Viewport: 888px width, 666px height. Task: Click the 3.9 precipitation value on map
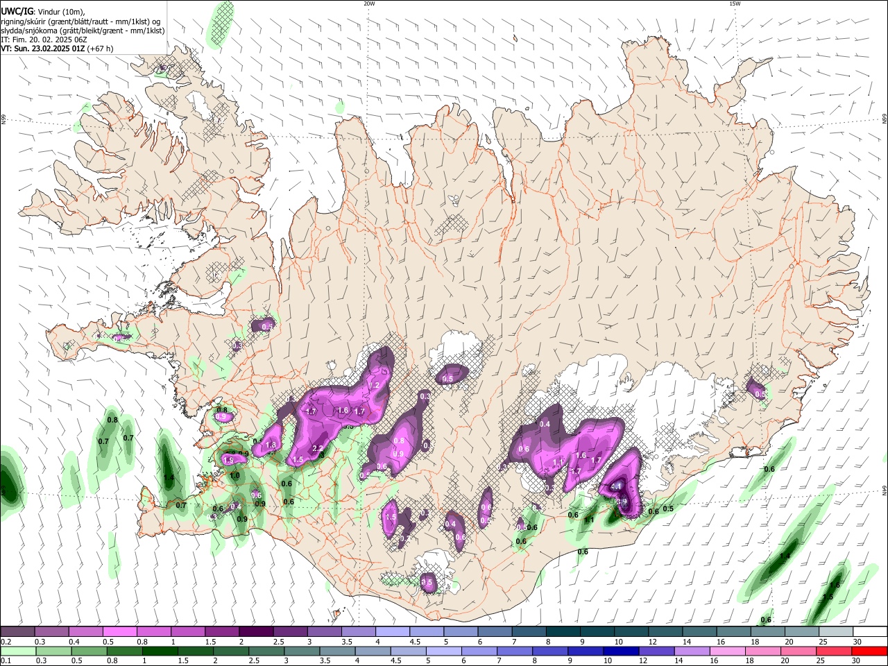(622, 502)
